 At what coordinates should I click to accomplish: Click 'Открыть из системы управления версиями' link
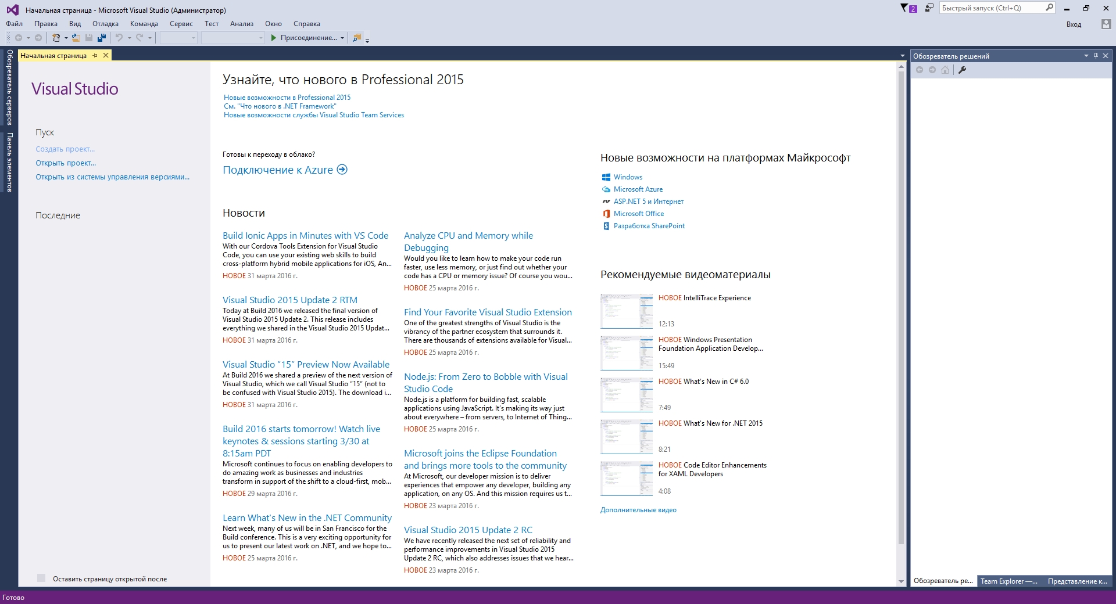click(x=113, y=177)
